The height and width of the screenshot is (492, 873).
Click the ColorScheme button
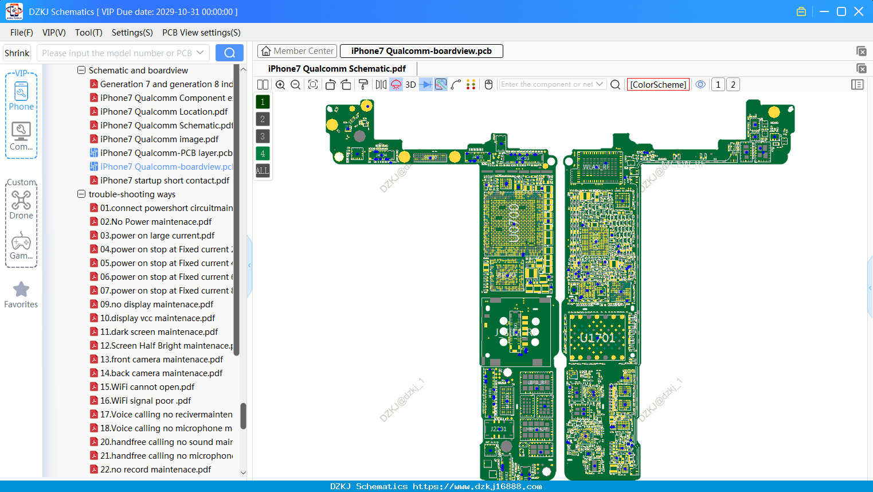(x=658, y=84)
